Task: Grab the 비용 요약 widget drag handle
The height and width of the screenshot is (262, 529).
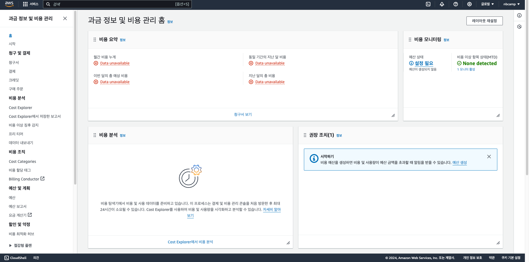Action: (x=95, y=40)
